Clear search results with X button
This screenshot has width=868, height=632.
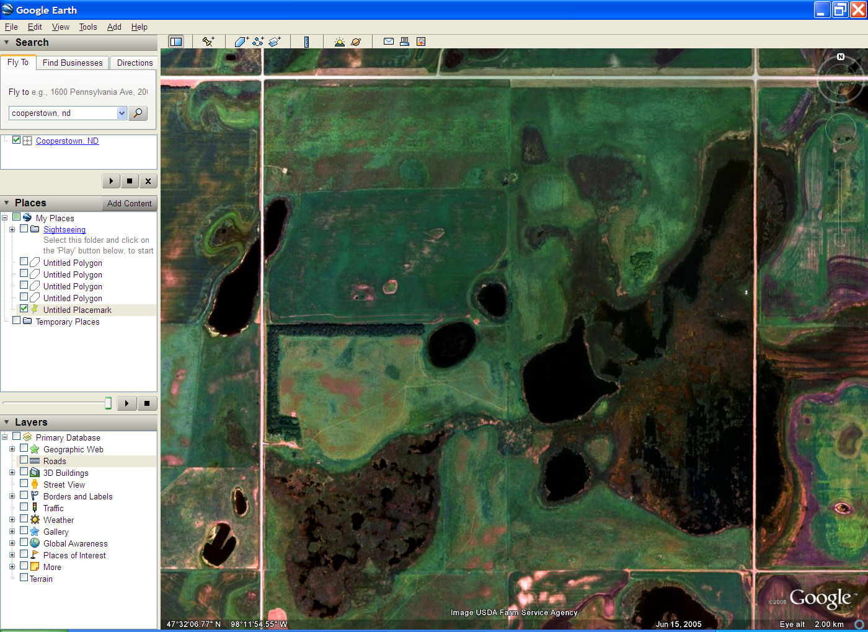coord(148,181)
